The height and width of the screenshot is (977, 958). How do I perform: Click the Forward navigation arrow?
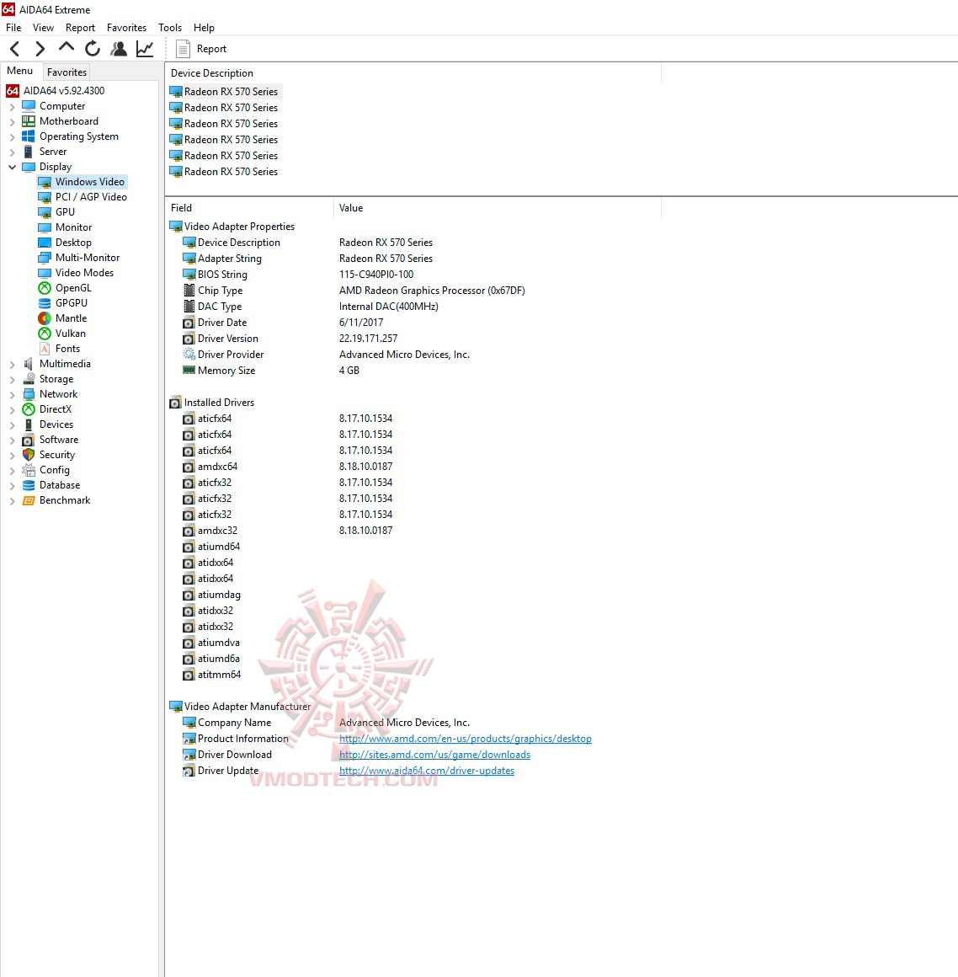point(40,49)
